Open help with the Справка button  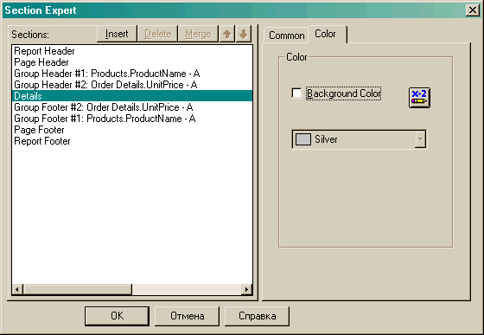coord(258,316)
